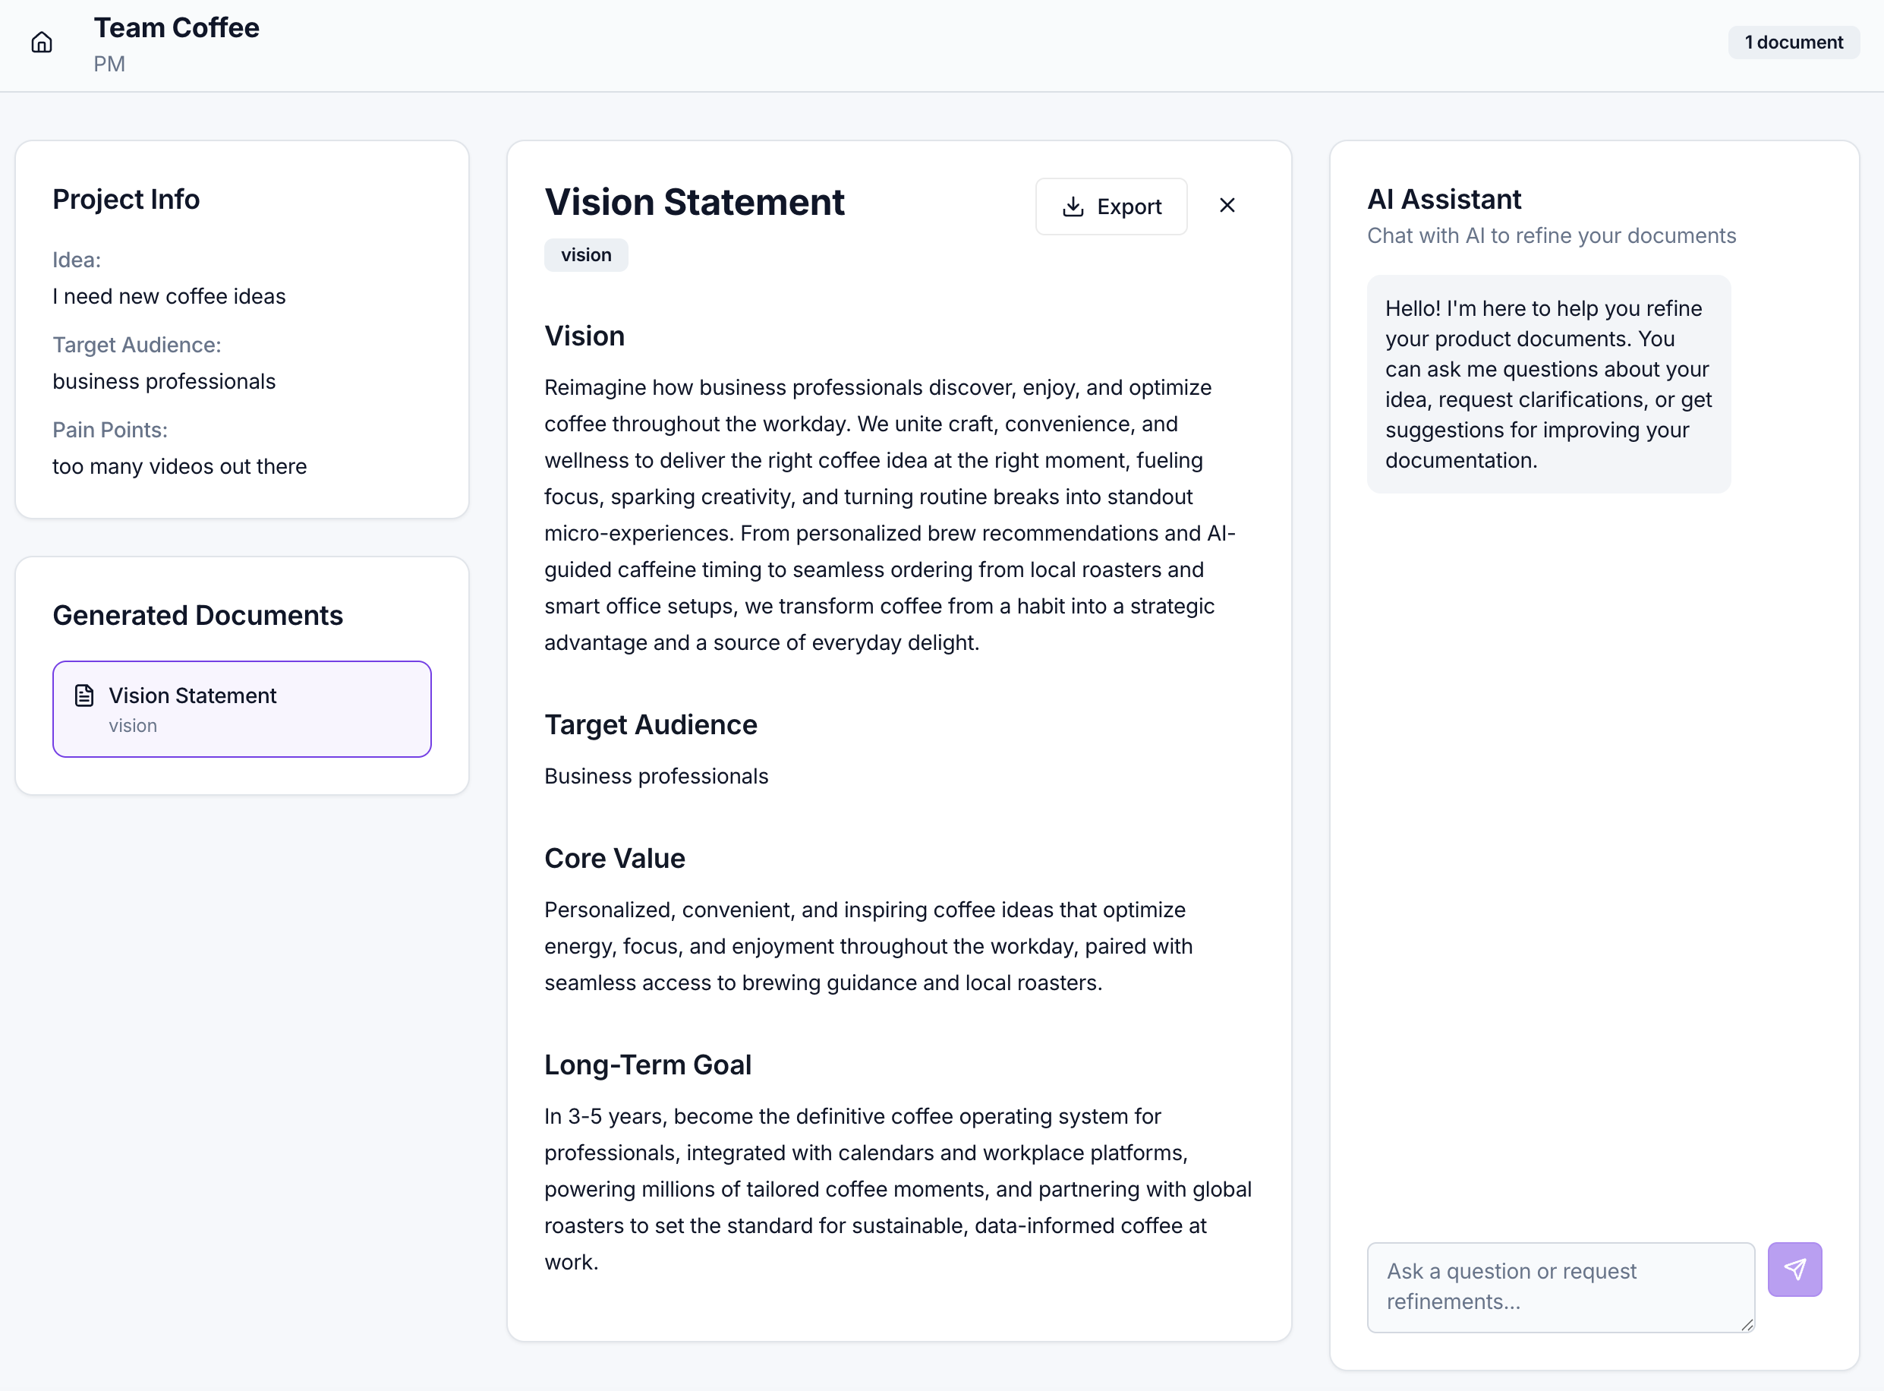The height and width of the screenshot is (1391, 1884).
Task: Click the AI Assistant panel title
Action: [x=1444, y=199]
